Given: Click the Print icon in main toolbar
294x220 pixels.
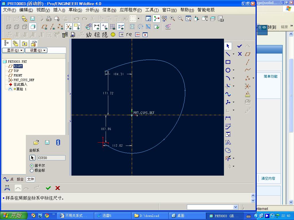Looking at the screenshot, I should (x=49, y=19).
